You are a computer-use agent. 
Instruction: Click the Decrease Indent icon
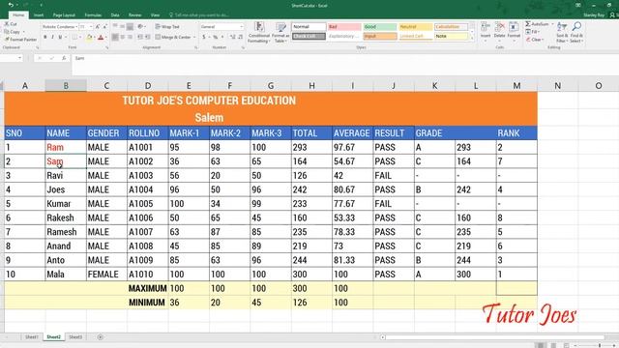[x=139, y=37]
